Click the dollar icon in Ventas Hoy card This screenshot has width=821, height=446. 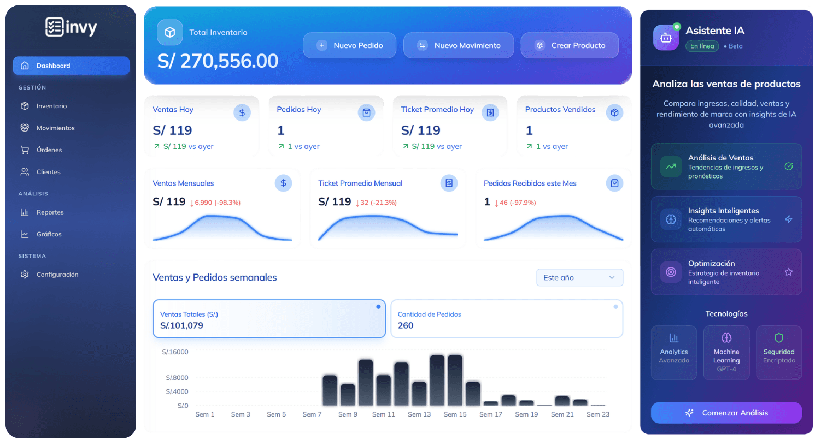pyautogui.click(x=242, y=112)
